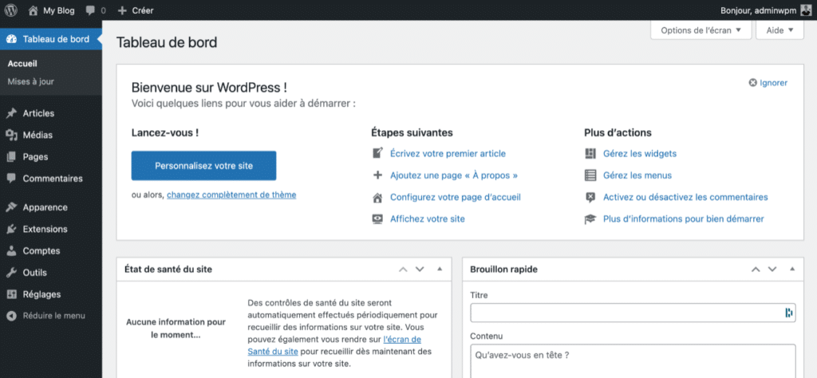Follow Activez ou désactivez les commentaires link
The height and width of the screenshot is (378, 817).
pyautogui.click(x=685, y=197)
